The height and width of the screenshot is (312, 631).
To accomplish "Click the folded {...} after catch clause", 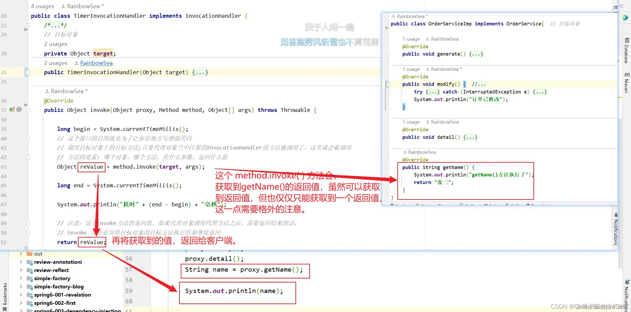I will click(540, 92).
